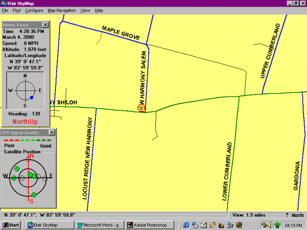
Task: Click the red bar-chart quick launch icon
Action: (221, 225)
